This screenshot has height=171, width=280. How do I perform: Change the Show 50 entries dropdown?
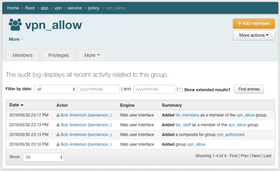click(43, 157)
